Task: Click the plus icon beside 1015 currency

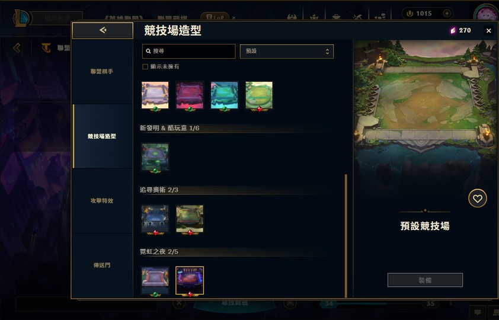Action: (x=447, y=14)
